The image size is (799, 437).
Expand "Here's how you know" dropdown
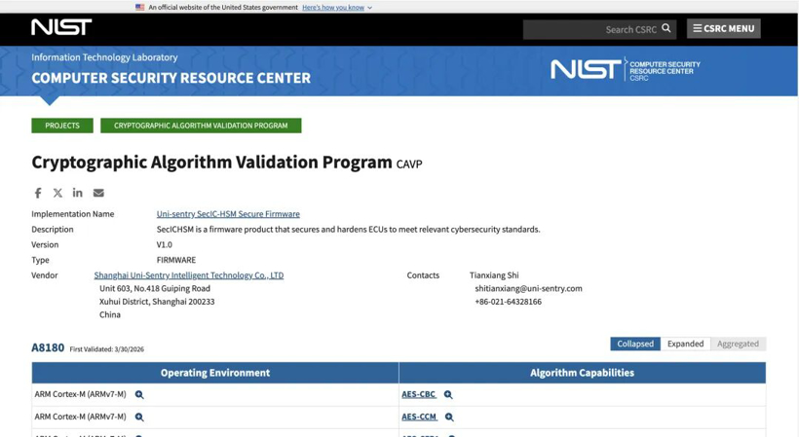point(337,7)
